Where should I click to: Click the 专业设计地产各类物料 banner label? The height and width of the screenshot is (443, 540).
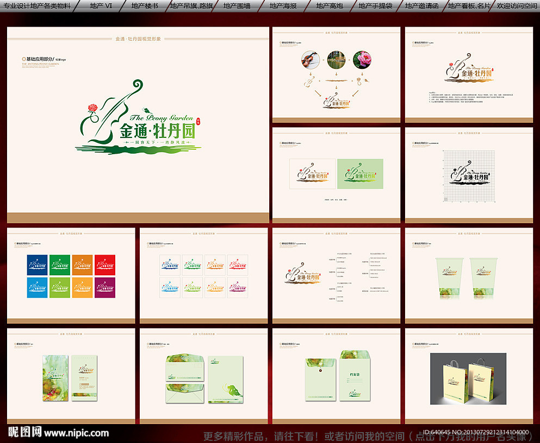click(x=36, y=5)
